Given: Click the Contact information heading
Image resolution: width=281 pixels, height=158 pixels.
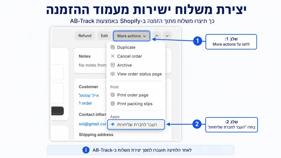Looking at the screenshot, I should click(x=92, y=114).
